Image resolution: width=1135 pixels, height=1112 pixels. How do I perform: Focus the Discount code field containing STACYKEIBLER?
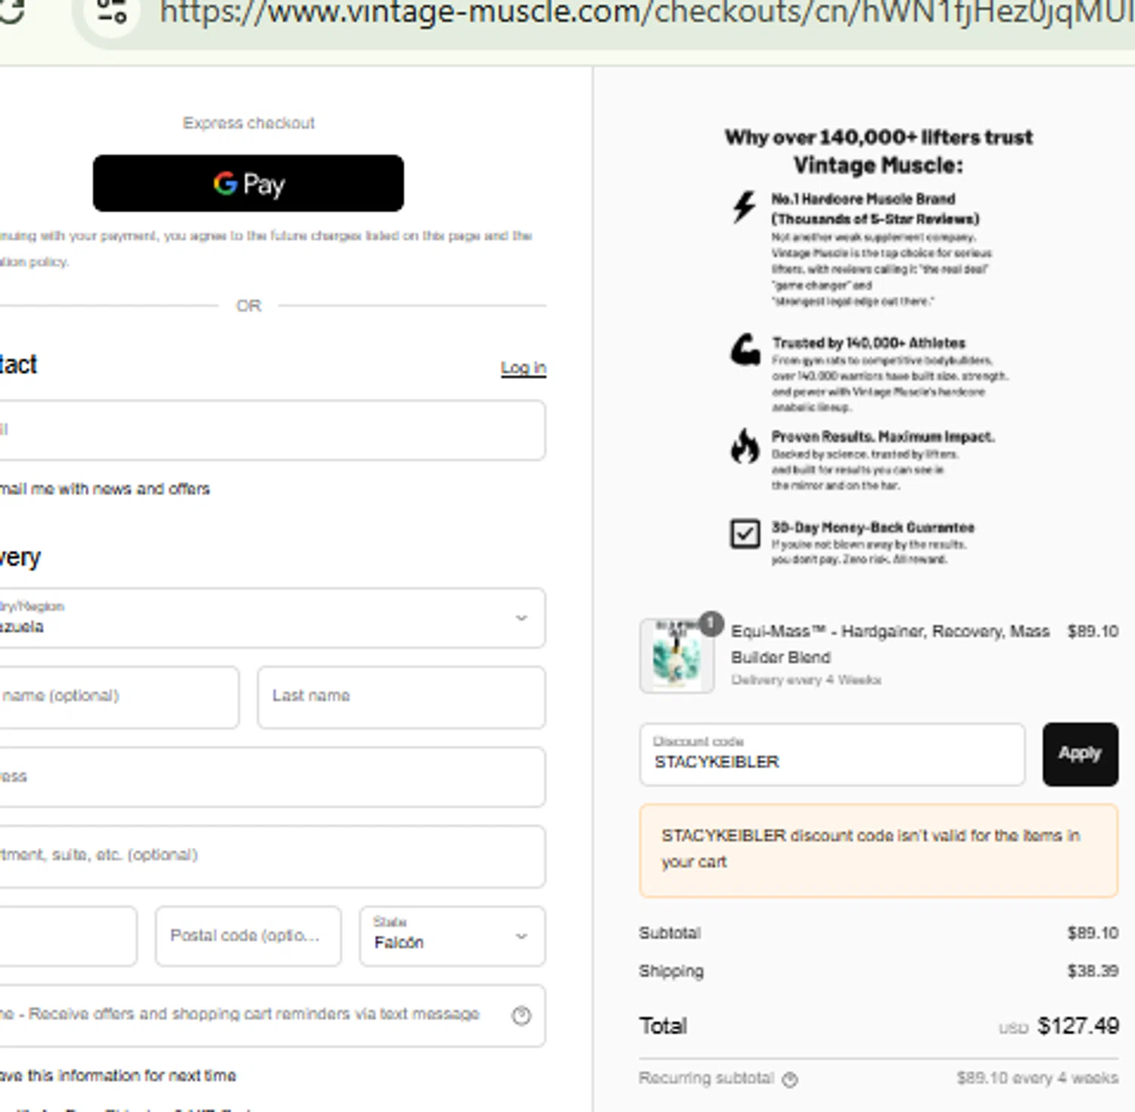tap(832, 754)
